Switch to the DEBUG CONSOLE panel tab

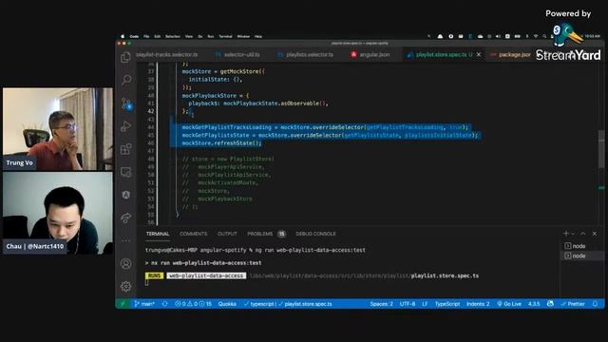(x=315, y=234)
